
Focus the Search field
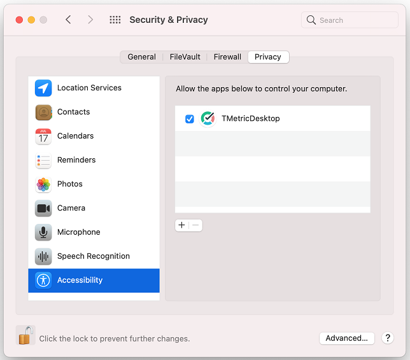pos(350,20)
